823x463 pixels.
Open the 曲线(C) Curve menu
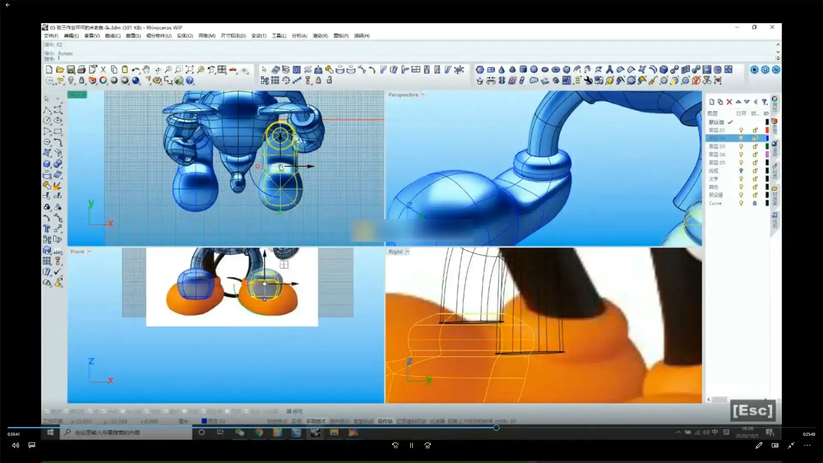(x=113, y=36)
